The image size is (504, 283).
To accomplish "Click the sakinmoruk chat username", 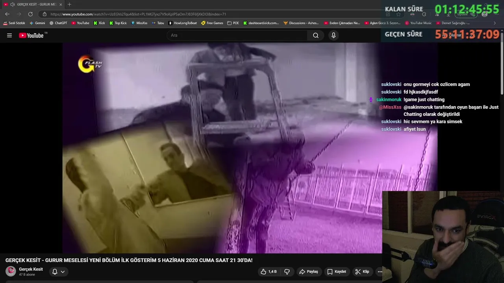I will pyautogui.click(x=389, y=100).
